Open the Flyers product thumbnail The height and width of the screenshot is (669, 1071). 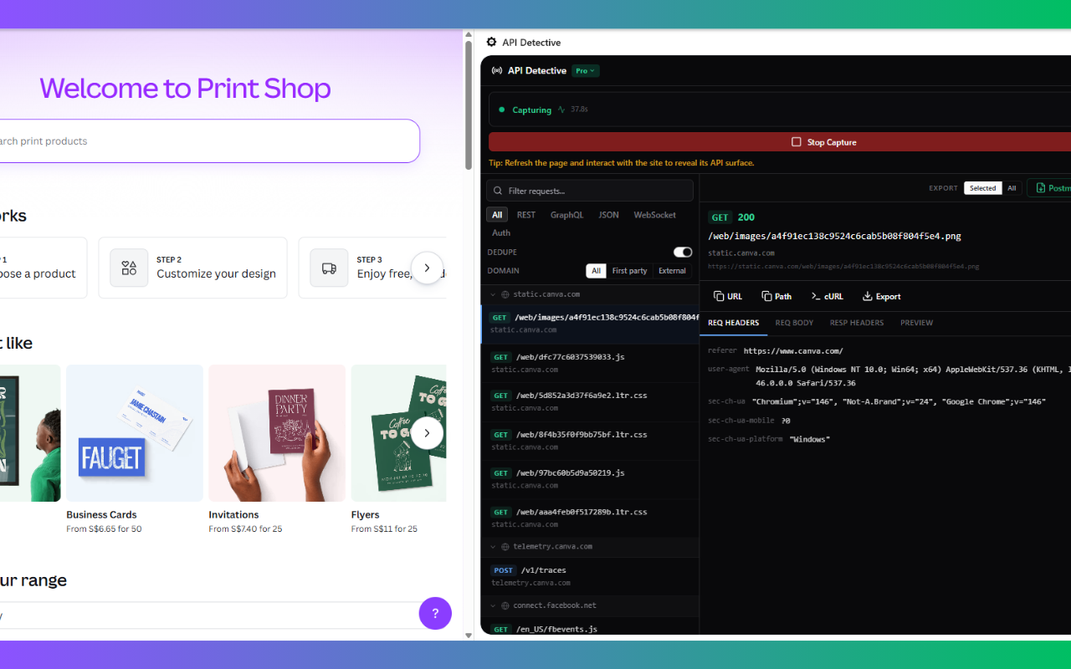[x=398, y=433]
